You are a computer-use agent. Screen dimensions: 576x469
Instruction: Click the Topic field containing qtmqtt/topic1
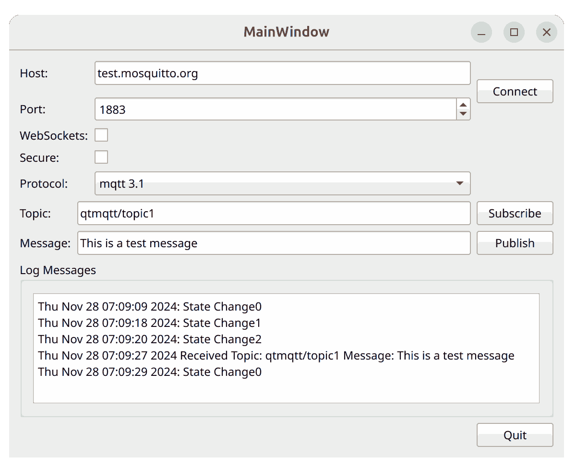tap(274, 213)
